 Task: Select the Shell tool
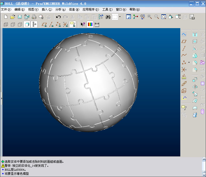point(195,42)
